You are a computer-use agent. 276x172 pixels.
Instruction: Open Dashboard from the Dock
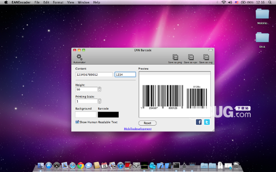point(57,166)
